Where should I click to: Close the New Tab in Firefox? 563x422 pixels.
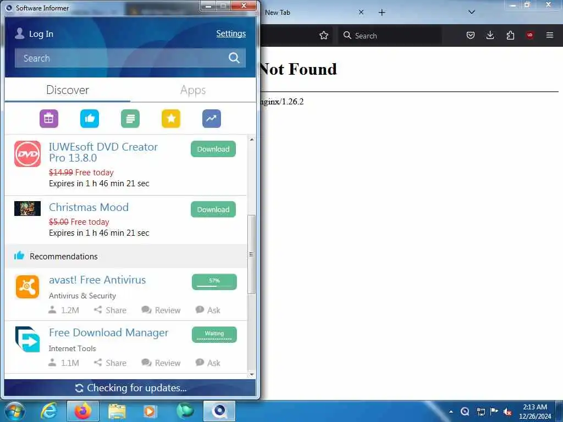point(361,12)
